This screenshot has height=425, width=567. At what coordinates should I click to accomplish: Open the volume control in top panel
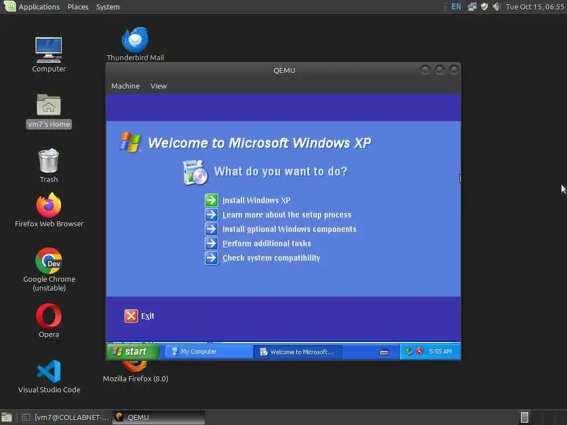(x=497, y=7)
